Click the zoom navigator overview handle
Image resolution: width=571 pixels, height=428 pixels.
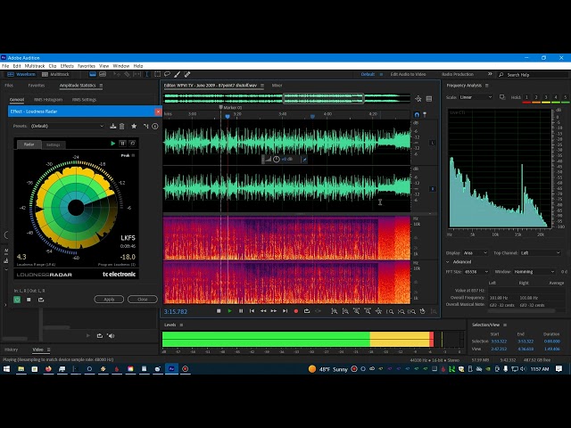click(323, 98)
